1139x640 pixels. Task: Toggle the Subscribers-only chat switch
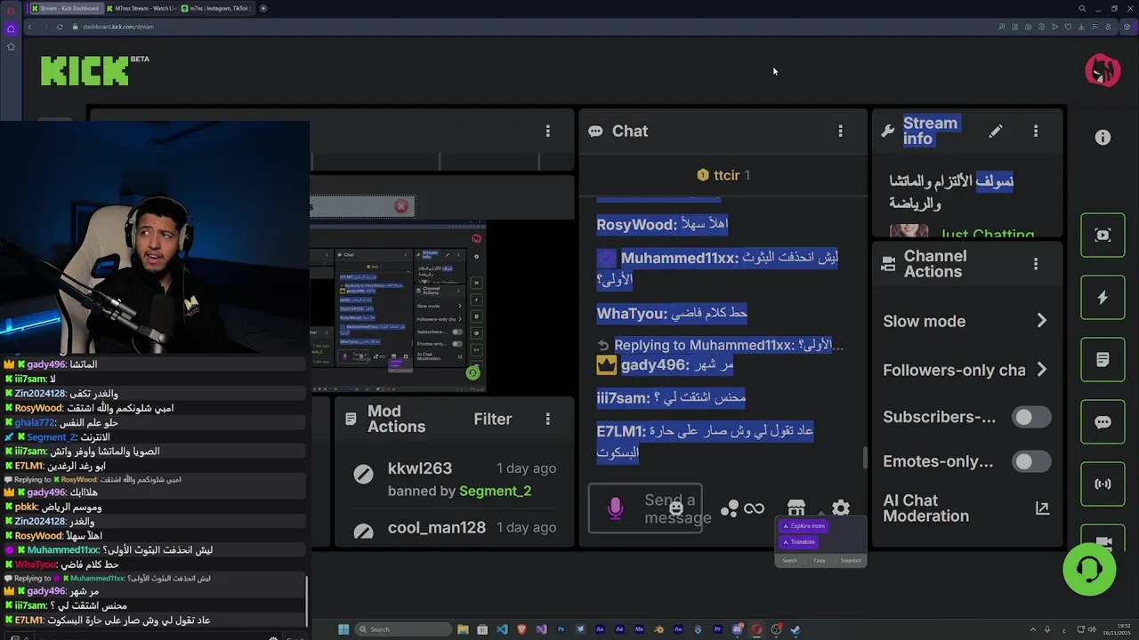(x=1031, y=417)
